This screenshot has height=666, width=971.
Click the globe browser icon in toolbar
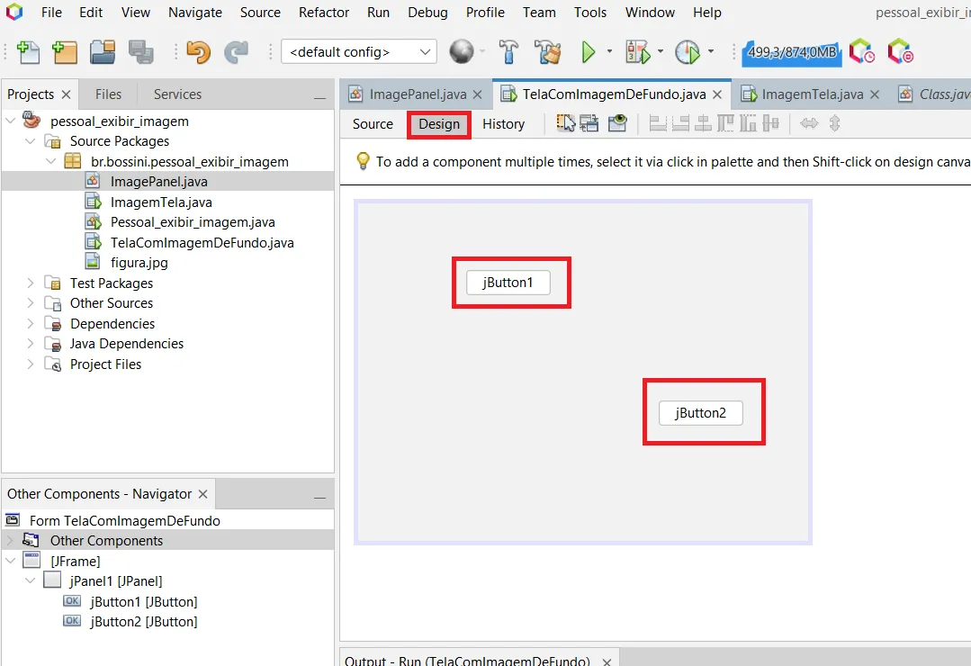pos(462,52)
